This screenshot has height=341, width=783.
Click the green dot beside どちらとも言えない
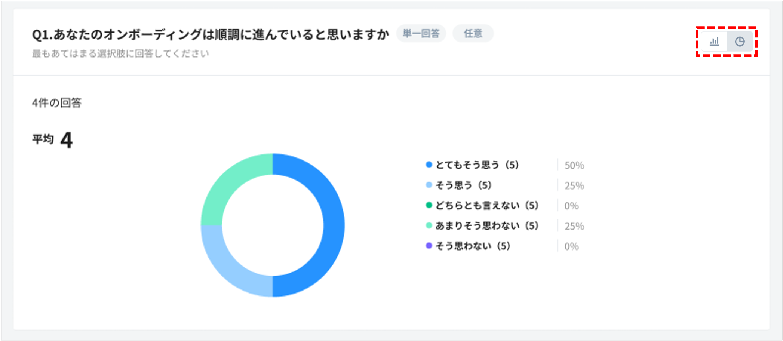pos(428,205)
